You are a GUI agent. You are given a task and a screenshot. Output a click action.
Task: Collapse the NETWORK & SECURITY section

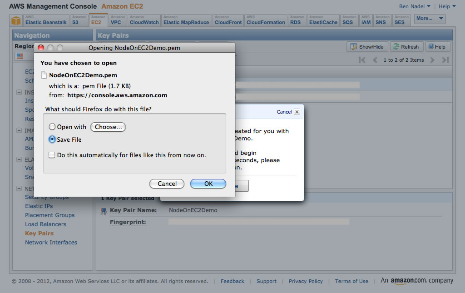19,189
